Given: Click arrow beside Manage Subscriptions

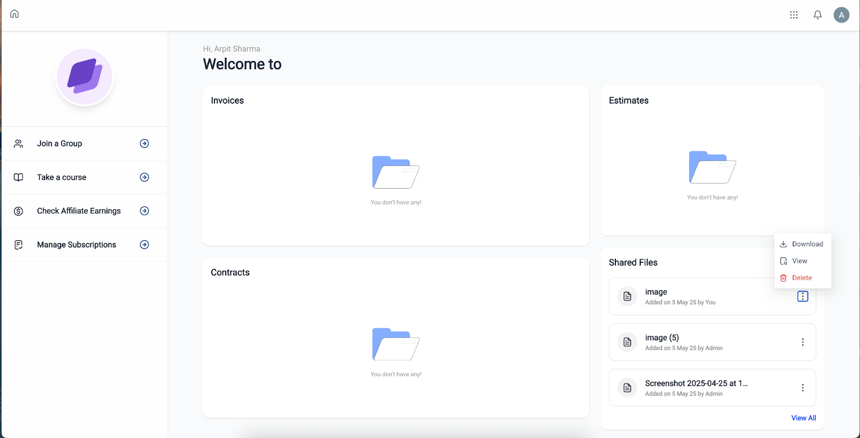Looking at the screenshot, I should point(145,245).
